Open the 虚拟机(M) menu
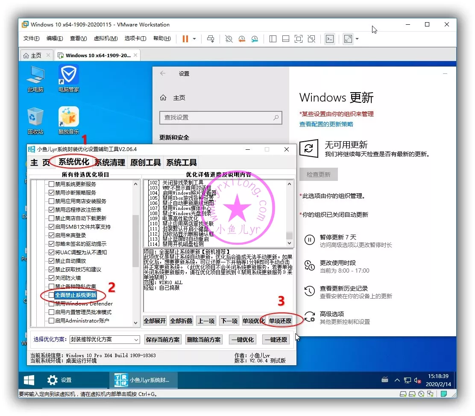The height and width of the screenshot is (416, 475). tap(106, 38)
